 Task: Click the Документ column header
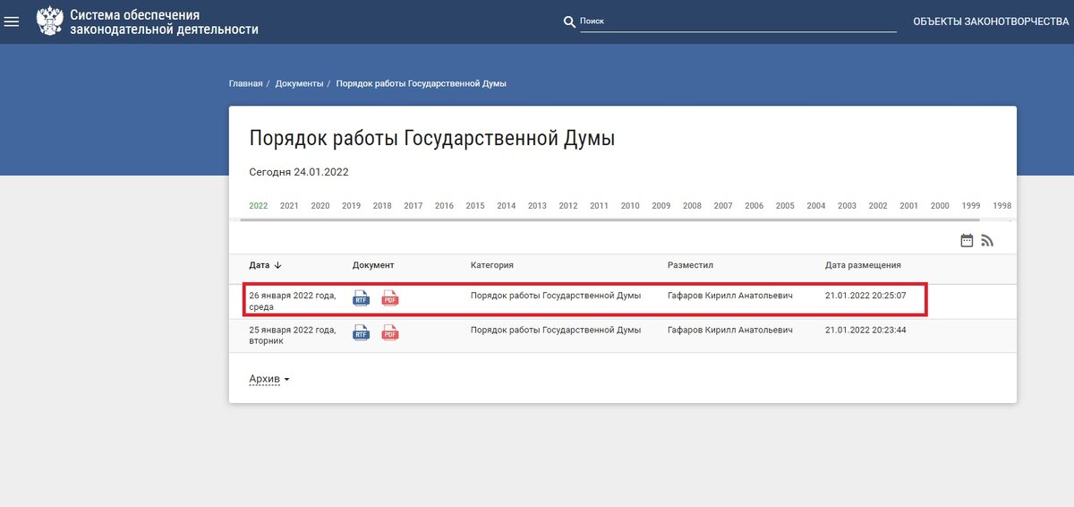tap(373, 265)
